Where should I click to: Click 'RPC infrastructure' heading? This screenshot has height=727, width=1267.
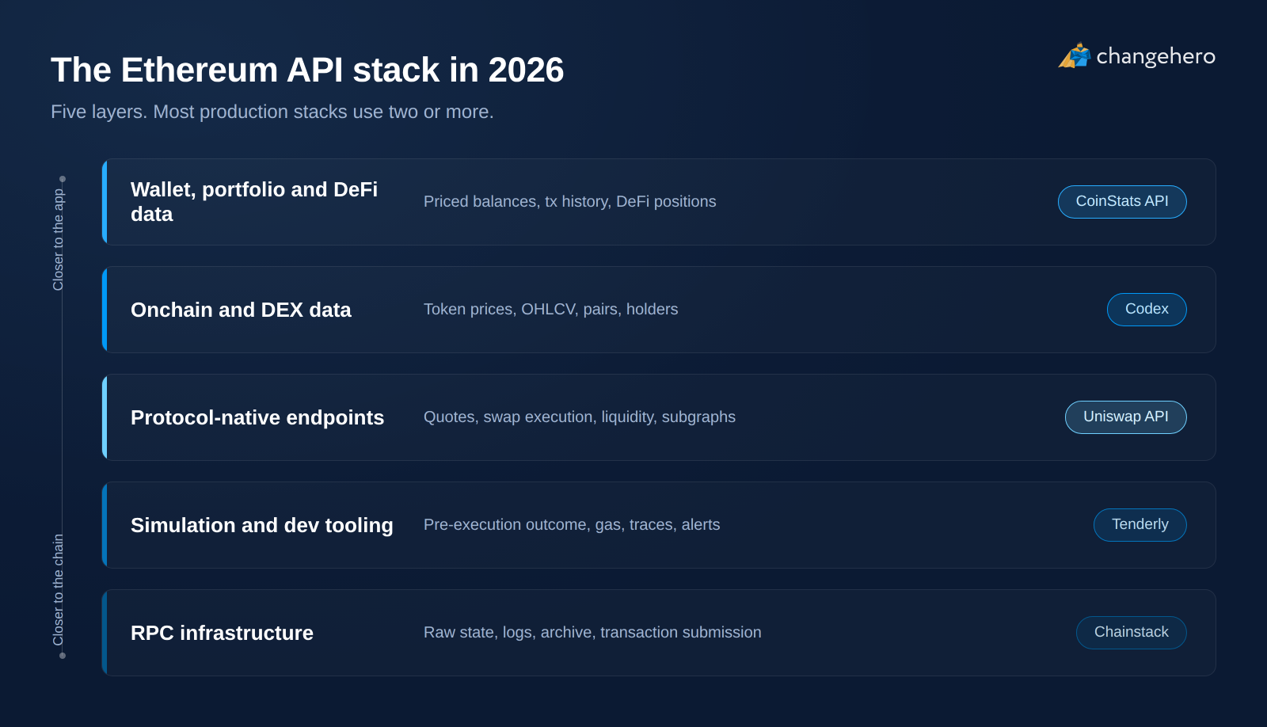222,633
